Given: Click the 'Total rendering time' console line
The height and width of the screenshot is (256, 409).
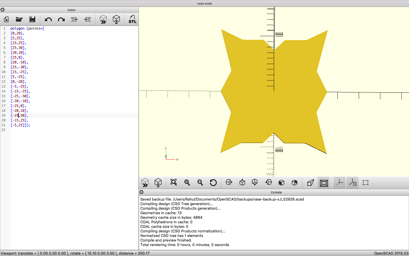Looking at the screenshot, I should pos(185,245).
